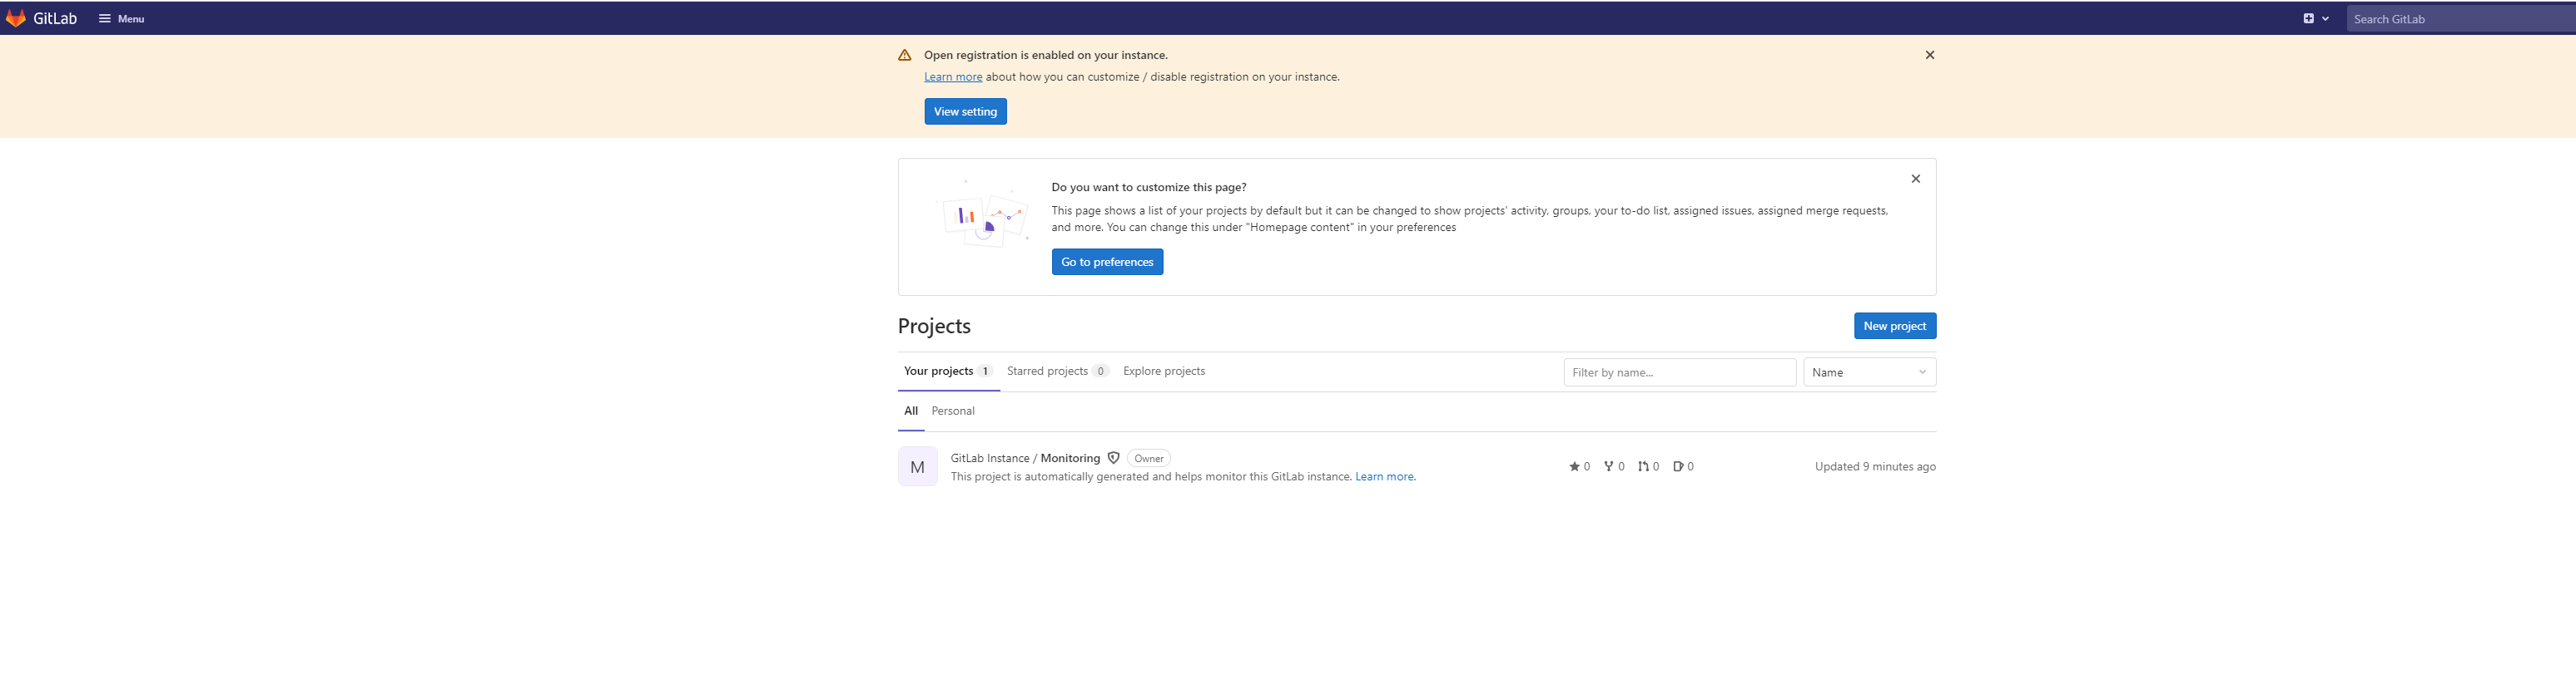Click the Filter by name field

pyautogui.click(x=1680, y=372)
